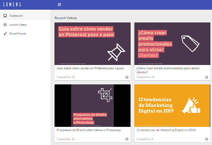Click the Lumen5 logo
212x145 pixels.
[12, 4]
